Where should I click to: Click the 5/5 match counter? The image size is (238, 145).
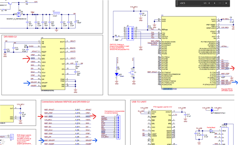[205, 3]
